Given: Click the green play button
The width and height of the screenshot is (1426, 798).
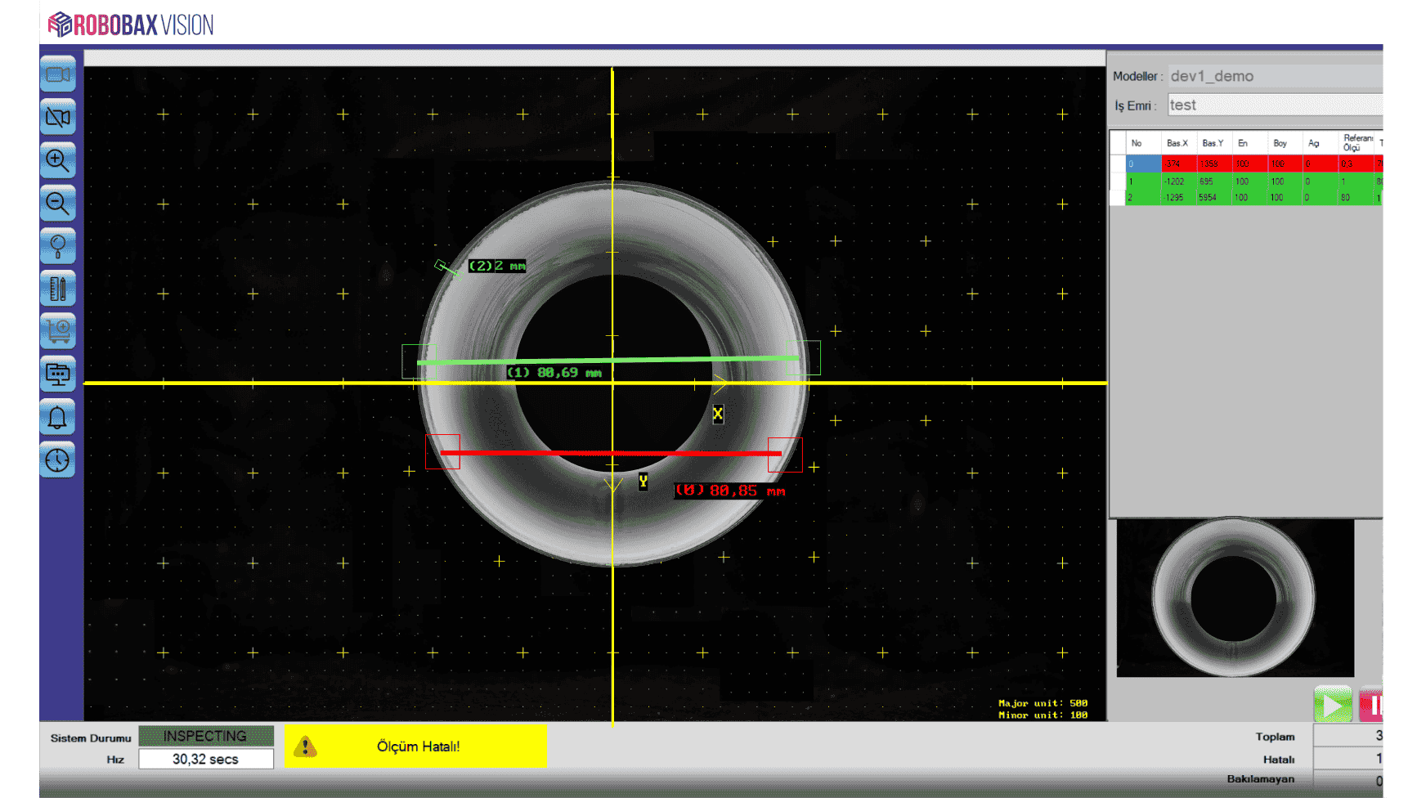Looking at the screenshot, I should coord(1333,704).
